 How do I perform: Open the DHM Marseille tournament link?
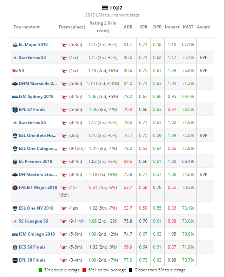tap(38, 84)
